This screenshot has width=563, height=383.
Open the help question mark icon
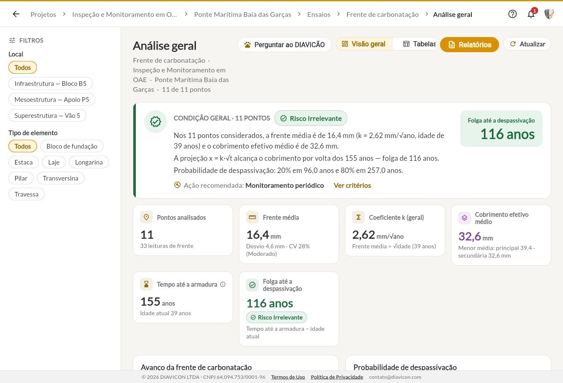point(513,14)
